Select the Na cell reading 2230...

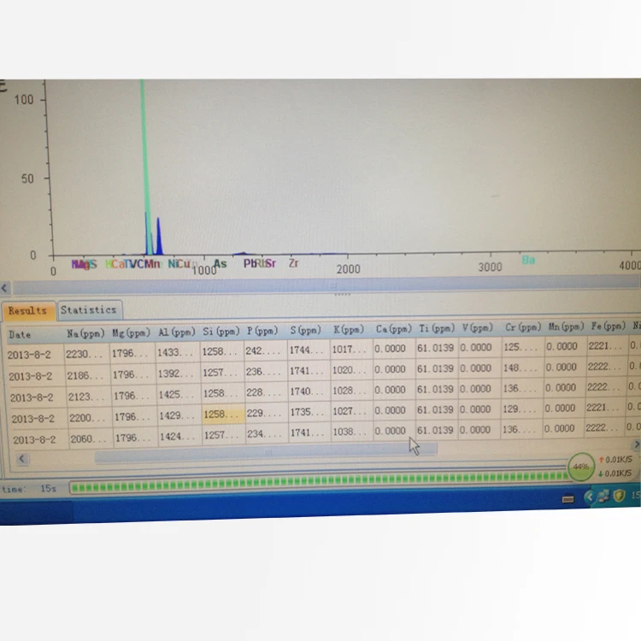tap(86, 354)
